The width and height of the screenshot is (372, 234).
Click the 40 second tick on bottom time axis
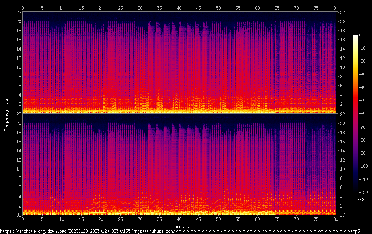179,219
